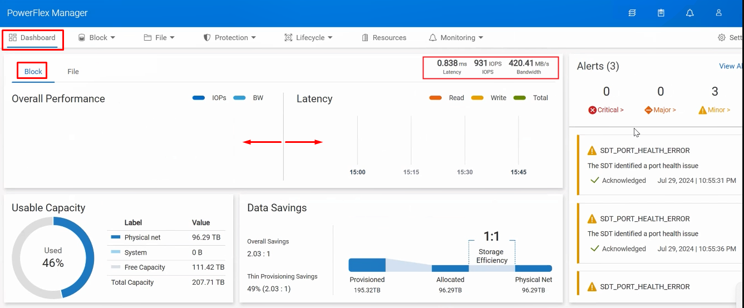Open the View All alerts link
The width and height of the screenshot is (744, 308).
pyautogui.click(x=731, y=66)
